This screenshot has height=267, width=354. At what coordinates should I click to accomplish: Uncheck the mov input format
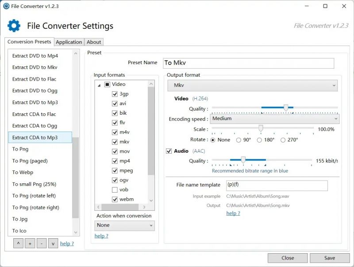tap(115, 151)
